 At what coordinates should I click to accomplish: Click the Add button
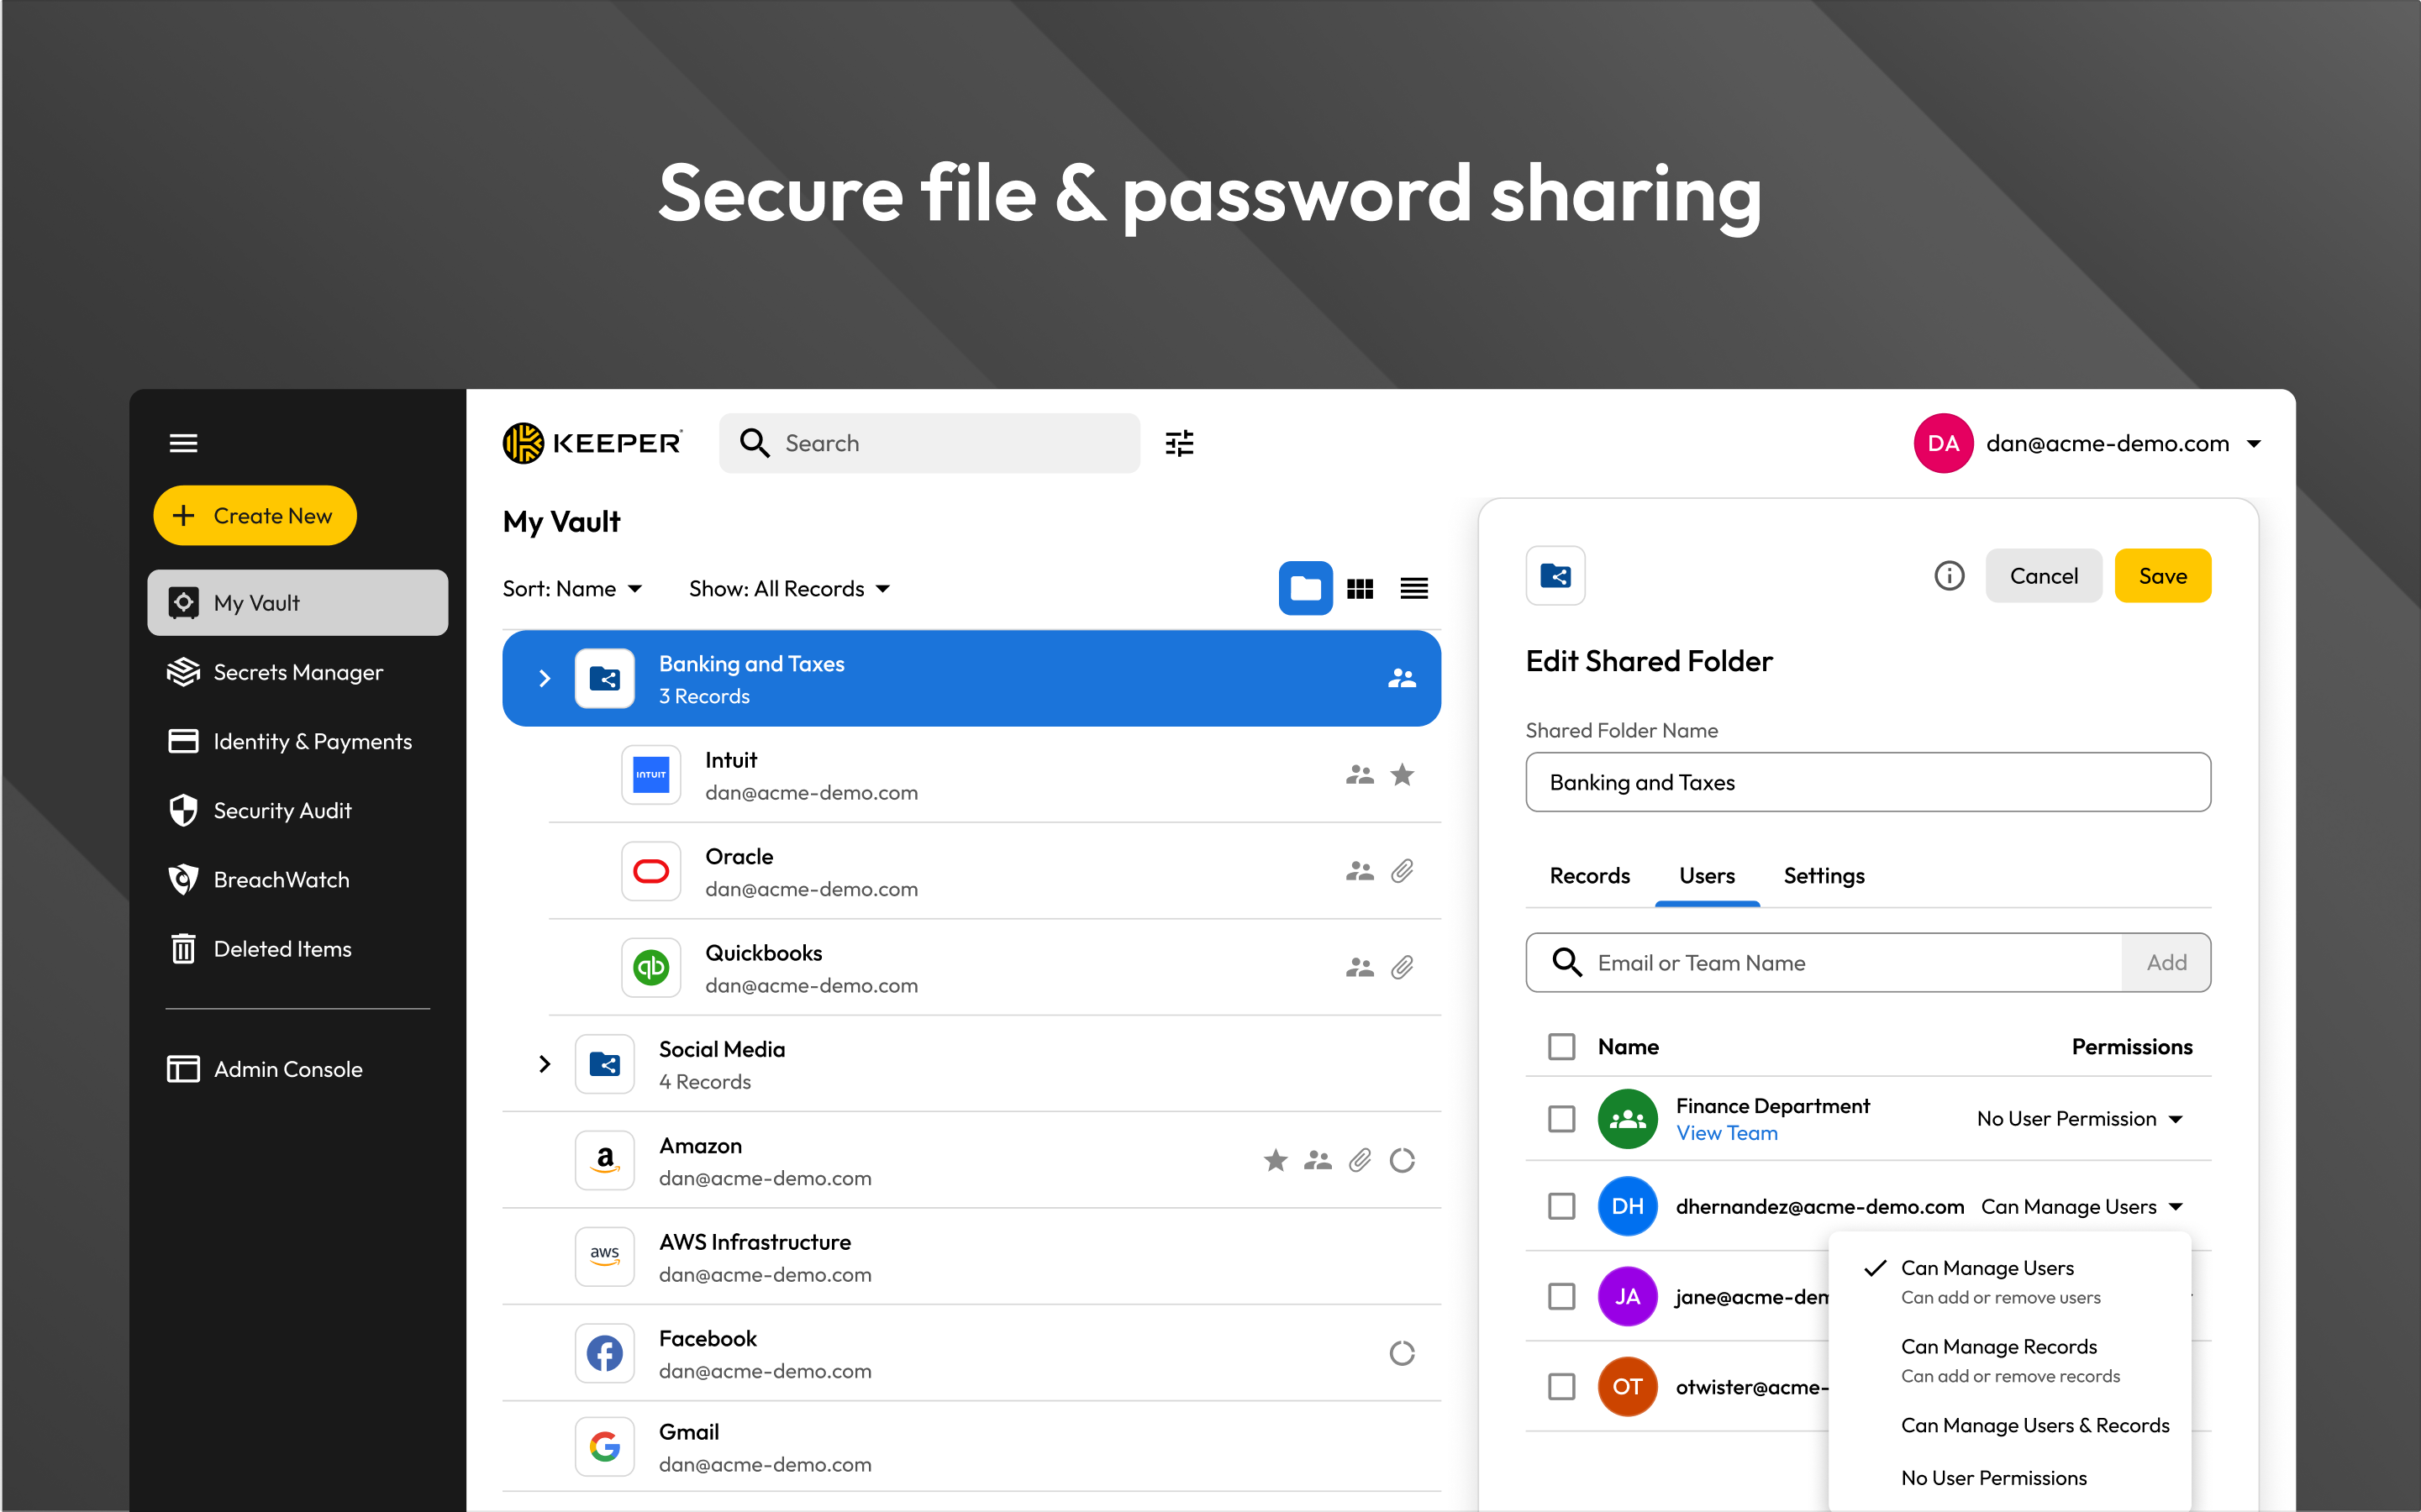[2166, 963]
